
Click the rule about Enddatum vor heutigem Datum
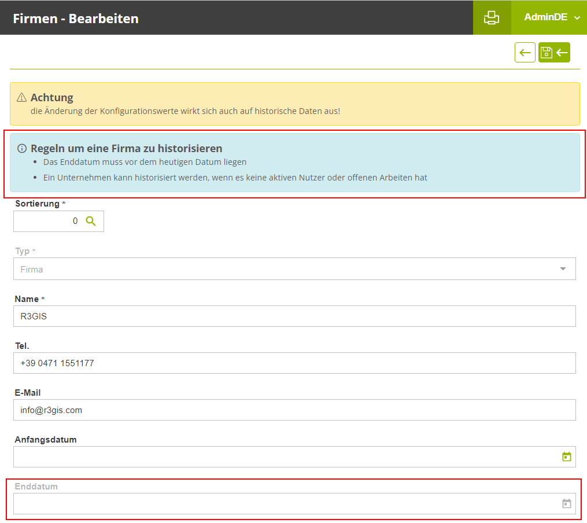[145, 162]
